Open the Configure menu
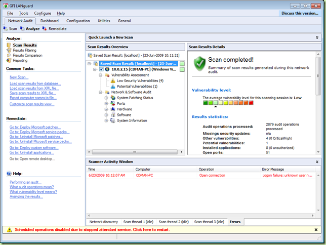 (43, 13)
